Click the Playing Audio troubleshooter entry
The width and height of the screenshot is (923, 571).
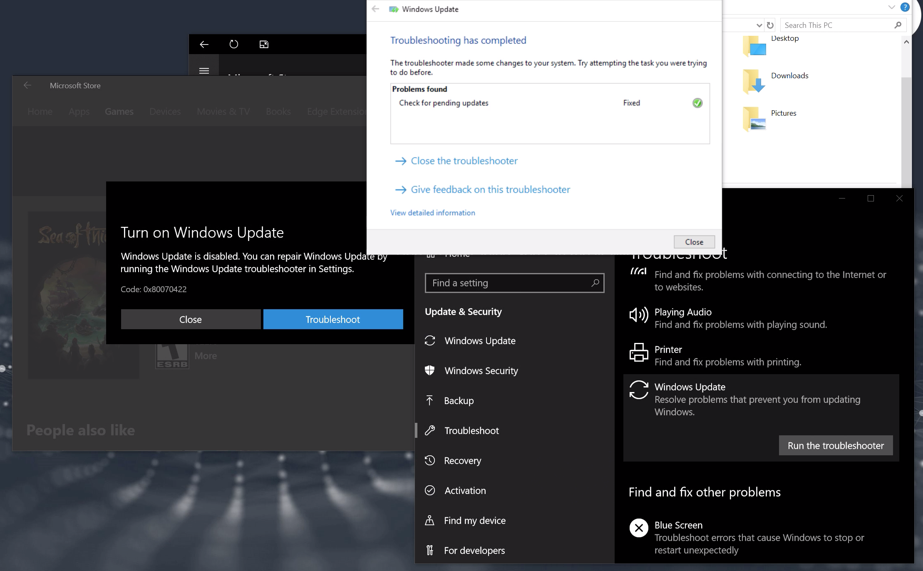coord(761,318)
